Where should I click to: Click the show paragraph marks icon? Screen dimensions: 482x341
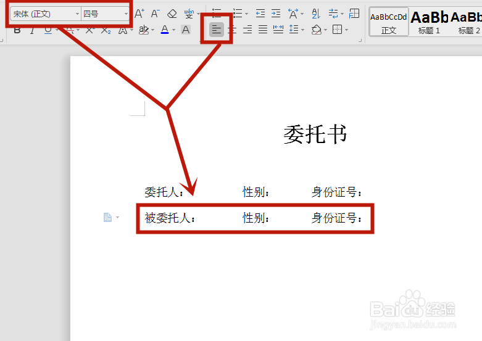click(x=333, y=14)
